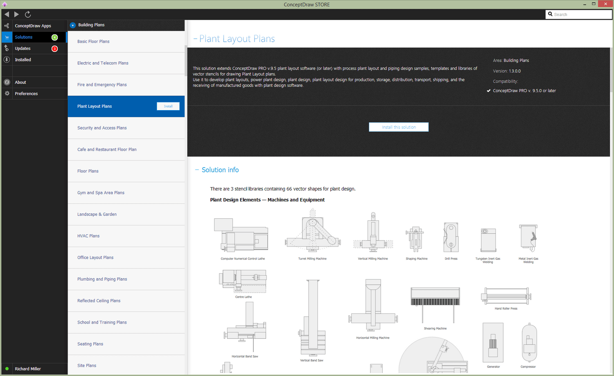
Task: Click the red Updates count badge
Action: tap(54, 49)
